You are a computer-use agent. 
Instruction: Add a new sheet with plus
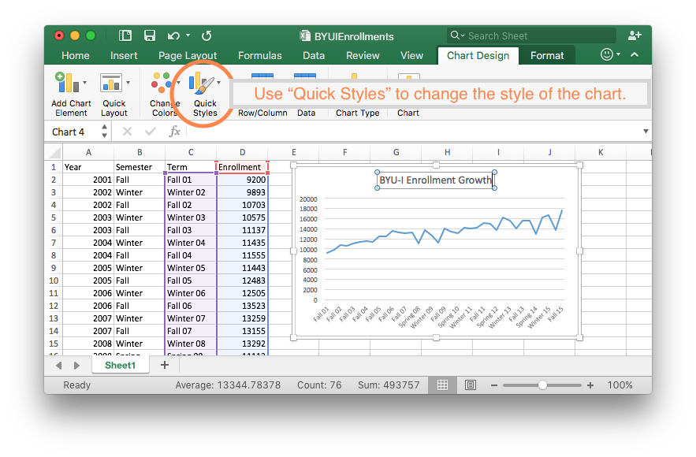pyautogui.click(x=165, y=365)
